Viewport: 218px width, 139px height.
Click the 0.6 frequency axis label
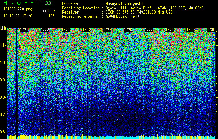tap(3, 132)
